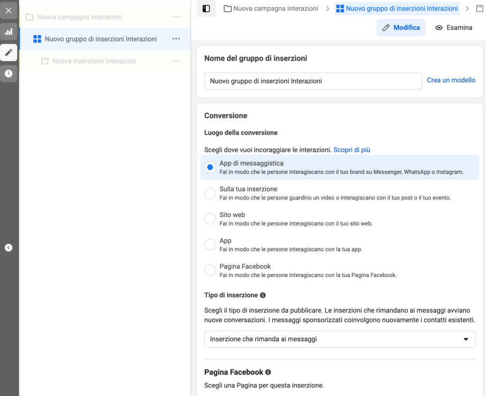Switch to the Modifica tab

pyautogui.click(x=401, y=28)
